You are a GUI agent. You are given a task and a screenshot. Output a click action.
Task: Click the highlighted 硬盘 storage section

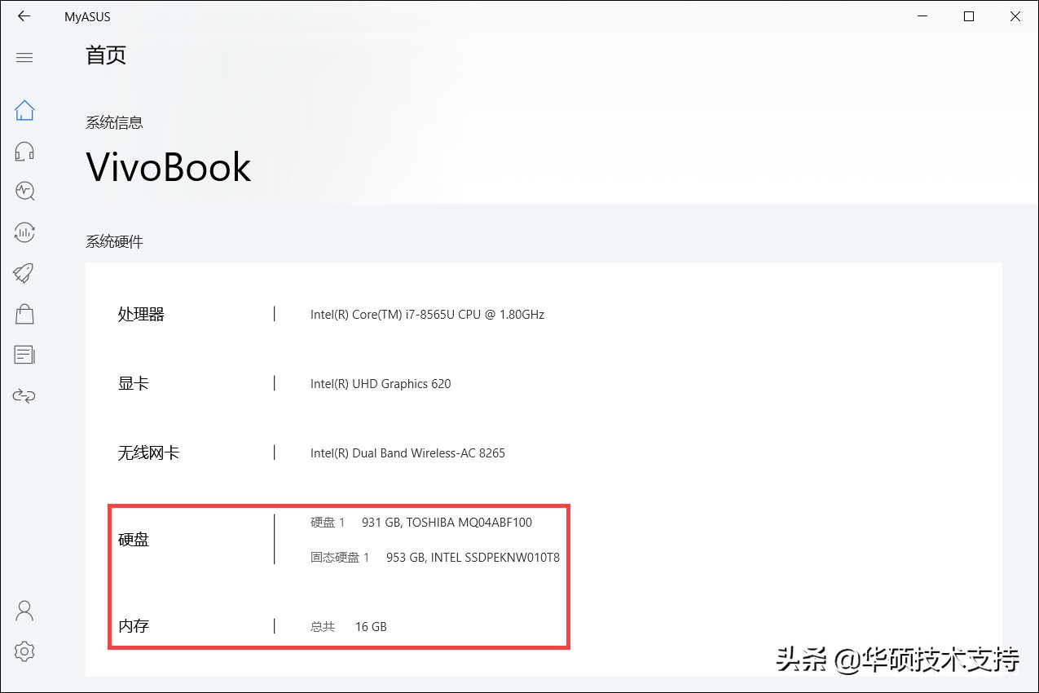pos(134,540)
